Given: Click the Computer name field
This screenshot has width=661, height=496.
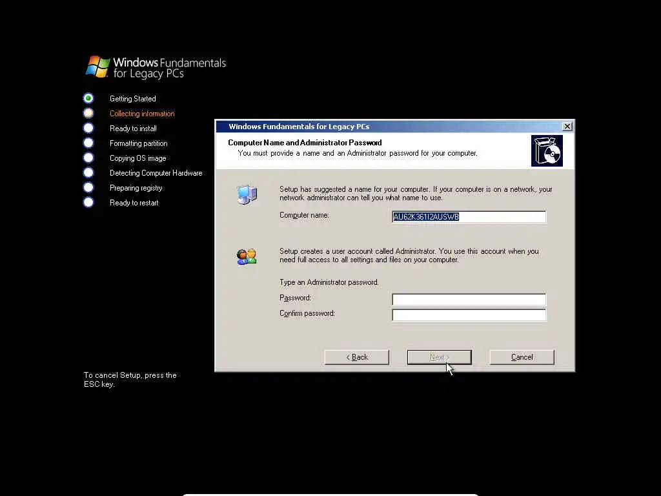Looking at the screenshot, I should (469, 217).
